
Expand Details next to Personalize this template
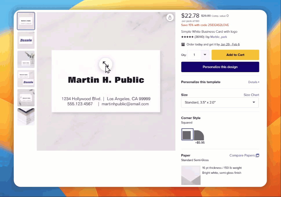click(x=253, y=82)
